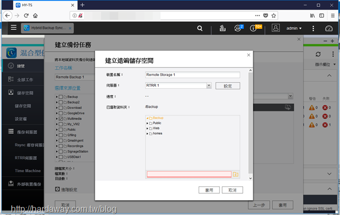Toggle the USBDisk1 folder checkbox
The image size is (340, 215).
pyautogui.click(x=61, y=157)
